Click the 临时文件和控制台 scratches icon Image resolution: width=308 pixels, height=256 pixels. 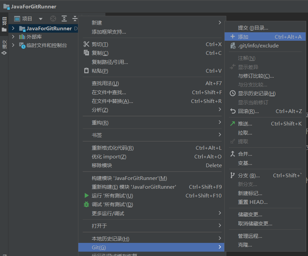(22, 45)
